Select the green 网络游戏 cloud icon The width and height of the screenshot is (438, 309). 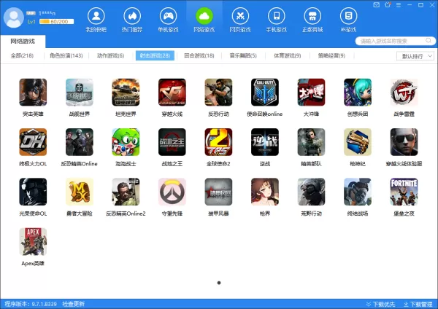pyautogui.click(x=204, y=16)
